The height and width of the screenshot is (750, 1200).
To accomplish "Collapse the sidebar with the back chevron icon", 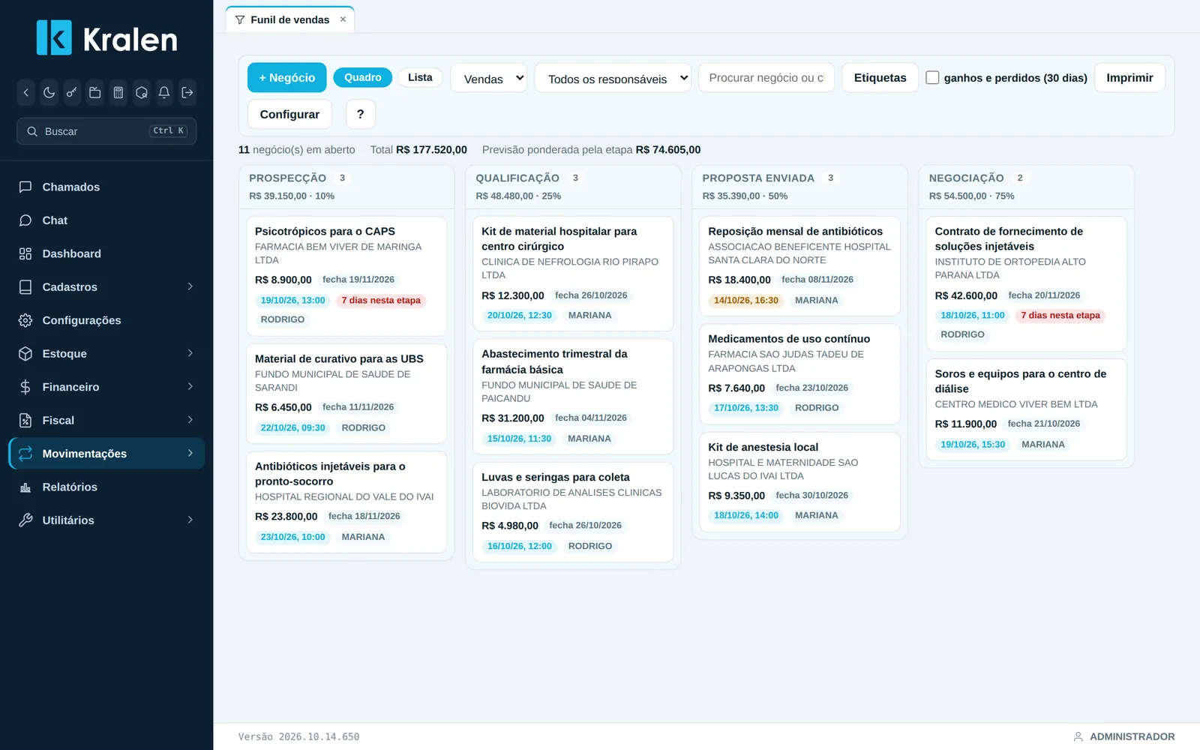I will point(26,93).
